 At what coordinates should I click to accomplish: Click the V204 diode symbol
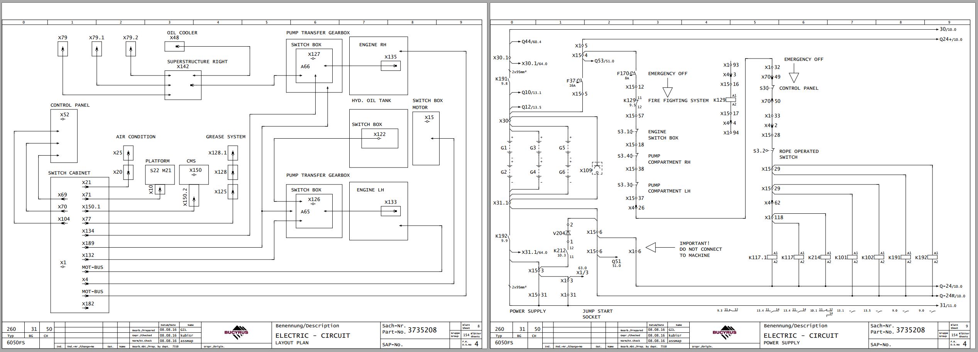568,233
